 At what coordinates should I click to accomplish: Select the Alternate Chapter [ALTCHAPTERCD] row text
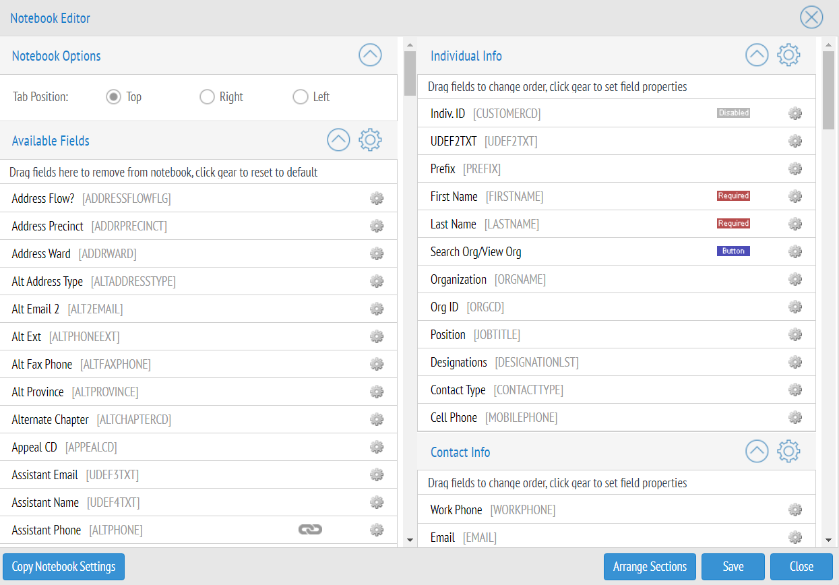92,419
